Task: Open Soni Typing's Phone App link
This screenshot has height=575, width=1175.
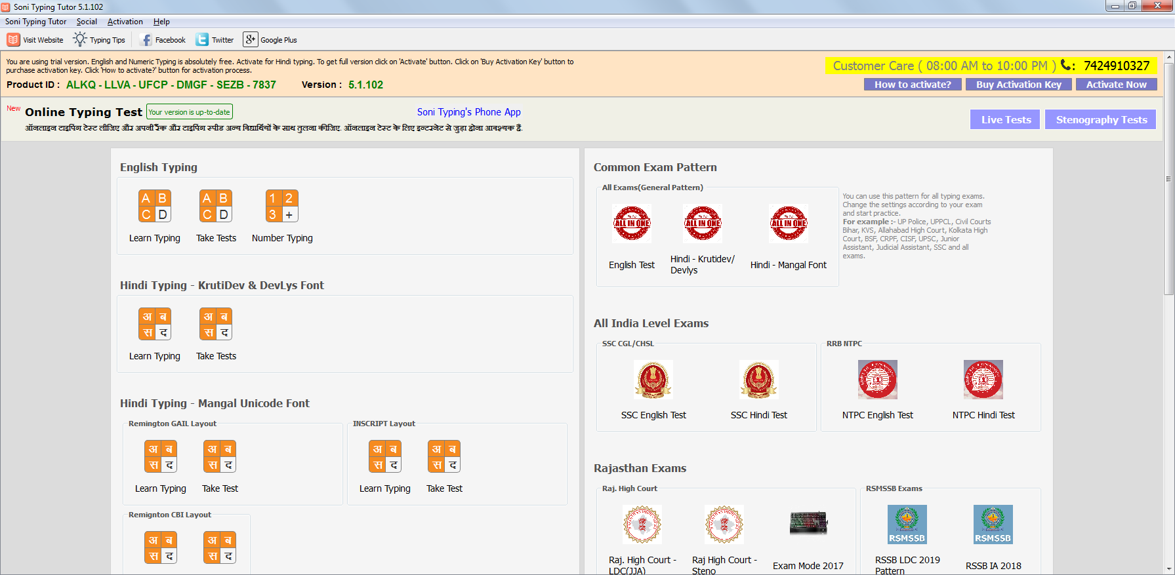Action: 469,112
